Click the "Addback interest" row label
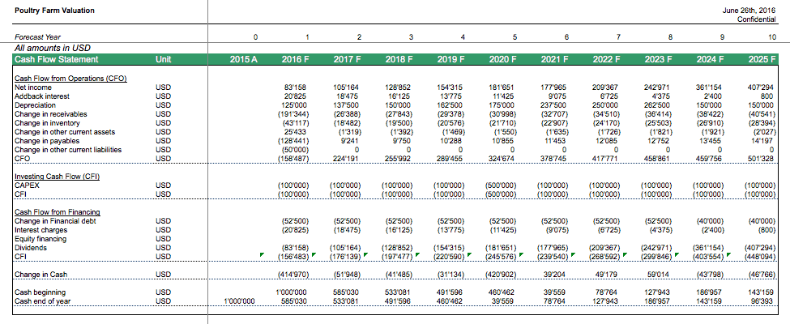790x324 pixels. coord(42,96)
